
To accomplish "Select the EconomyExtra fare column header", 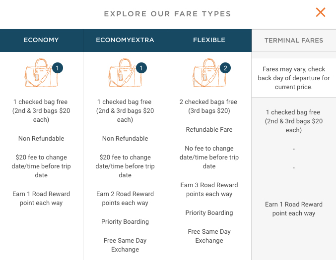I will 125,40.
